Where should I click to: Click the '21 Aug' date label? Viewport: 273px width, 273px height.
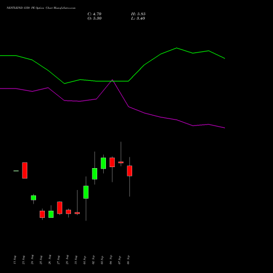tap(23, 260)
